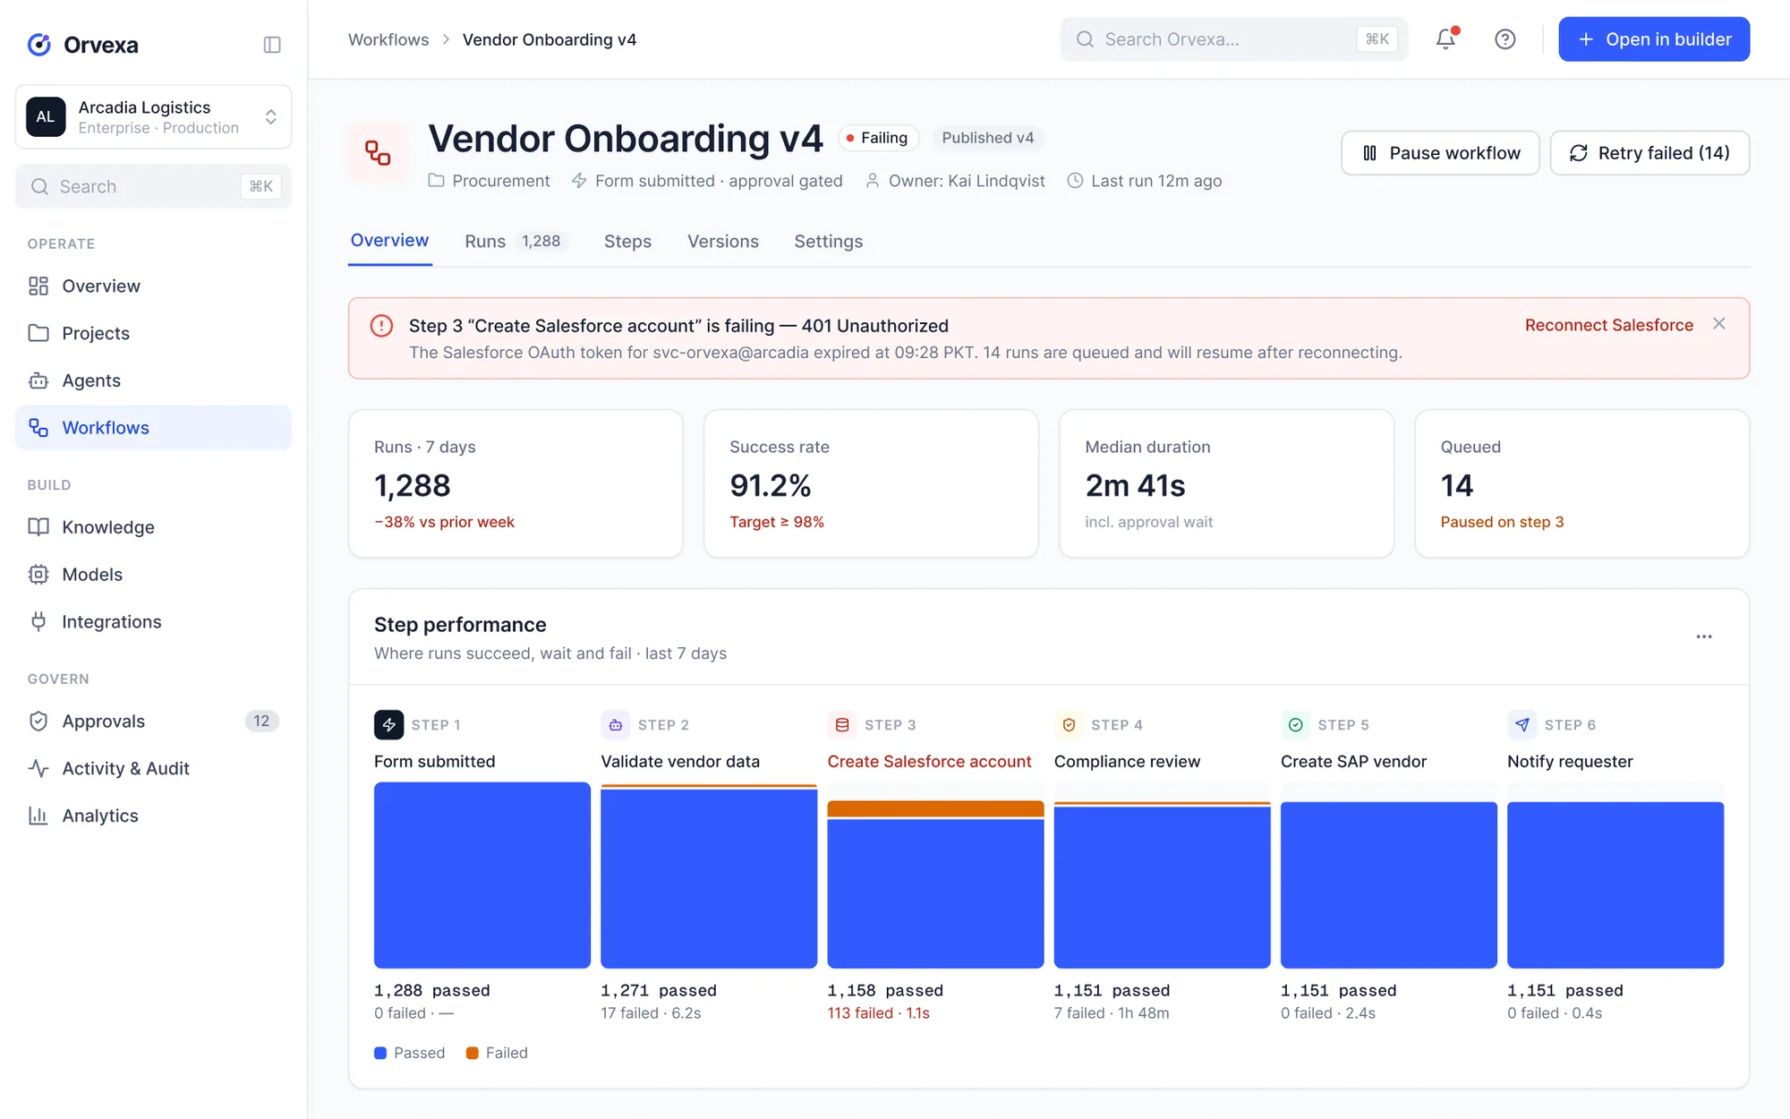Click the Step 4 shield icon
Image resolution: width=1790 pixels, height=1119 pixels.
click(1069, 724)
